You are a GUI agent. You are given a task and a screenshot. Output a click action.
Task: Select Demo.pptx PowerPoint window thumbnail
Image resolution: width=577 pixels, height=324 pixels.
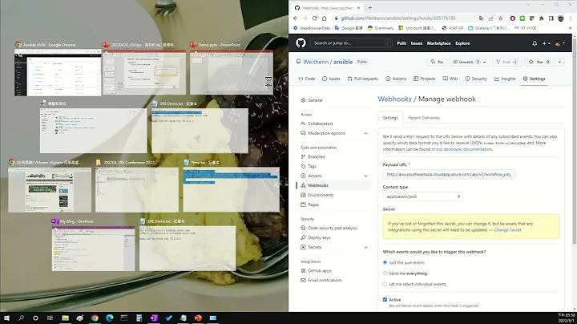tap(232, 72)
